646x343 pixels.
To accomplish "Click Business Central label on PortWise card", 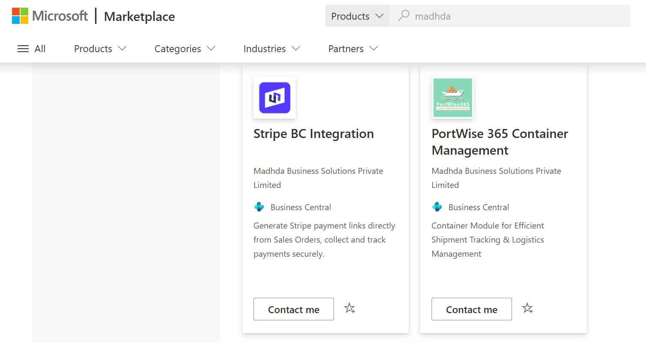I will [x=479, y=207].
